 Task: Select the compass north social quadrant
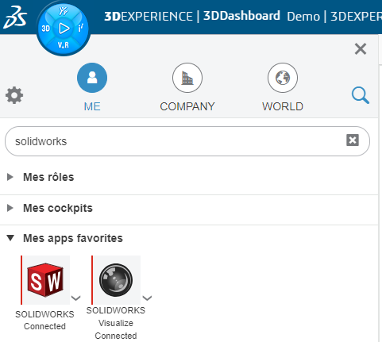click(64, 11)
